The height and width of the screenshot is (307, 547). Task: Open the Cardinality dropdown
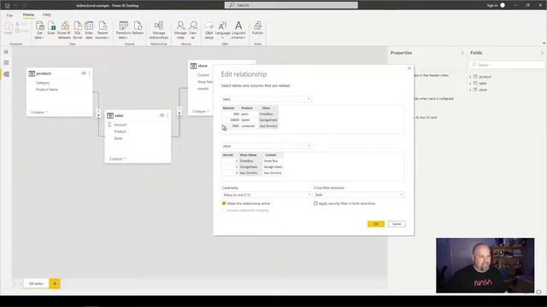[x=266, y=195]
